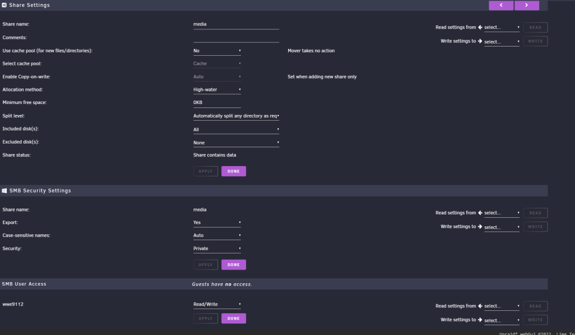
Task: Edit the Minimum free space field
Action: click(217, 103)
